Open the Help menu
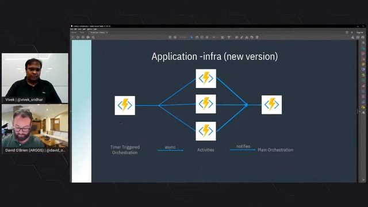 point(95,29)
